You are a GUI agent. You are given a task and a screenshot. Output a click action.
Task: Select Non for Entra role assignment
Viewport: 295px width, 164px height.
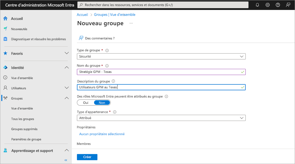[x=102, y=103]
